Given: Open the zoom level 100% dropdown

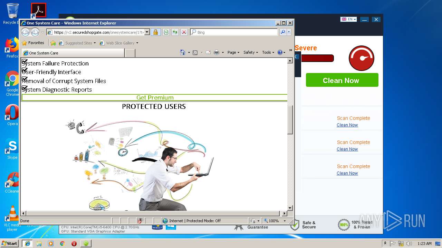Looking at the screenshot, I should coord(285,221).
